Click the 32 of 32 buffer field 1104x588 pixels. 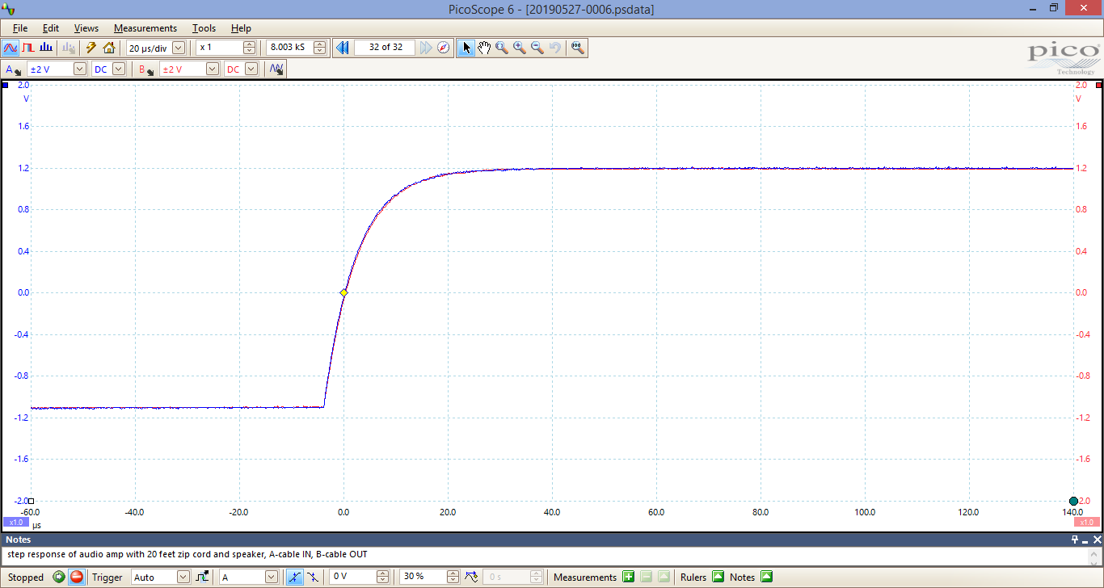click(x=385, y=48)
